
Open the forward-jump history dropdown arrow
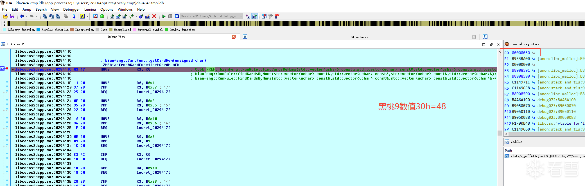click(36, 16)
